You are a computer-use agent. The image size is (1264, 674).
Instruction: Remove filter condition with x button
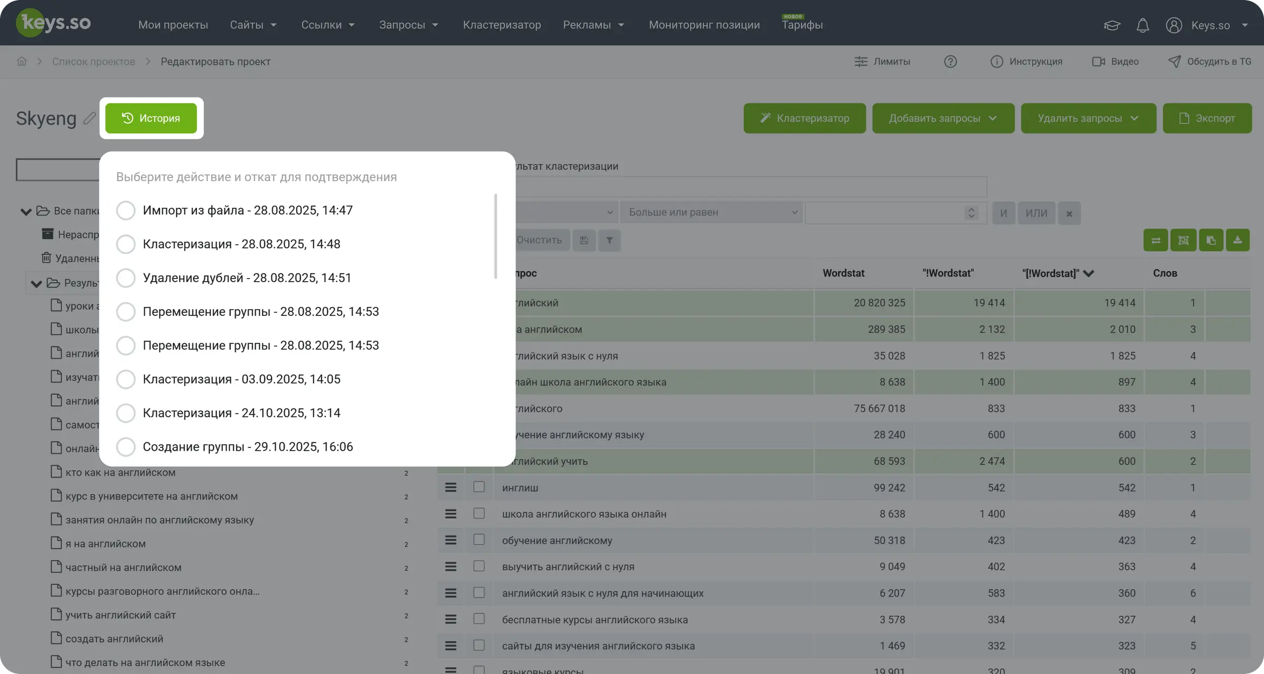click(1069, 213)
